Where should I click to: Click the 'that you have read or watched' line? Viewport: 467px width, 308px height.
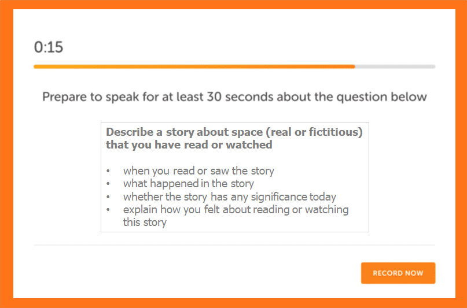click(x=189, y=145)
